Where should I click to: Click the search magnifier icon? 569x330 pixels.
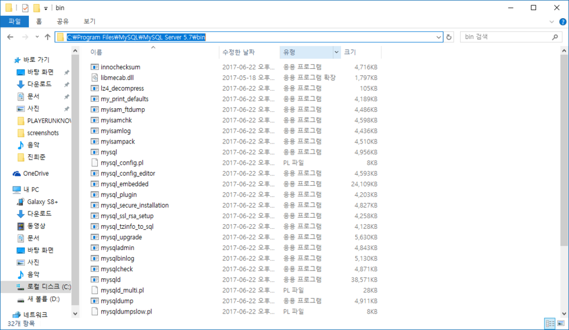pos(555,37)
